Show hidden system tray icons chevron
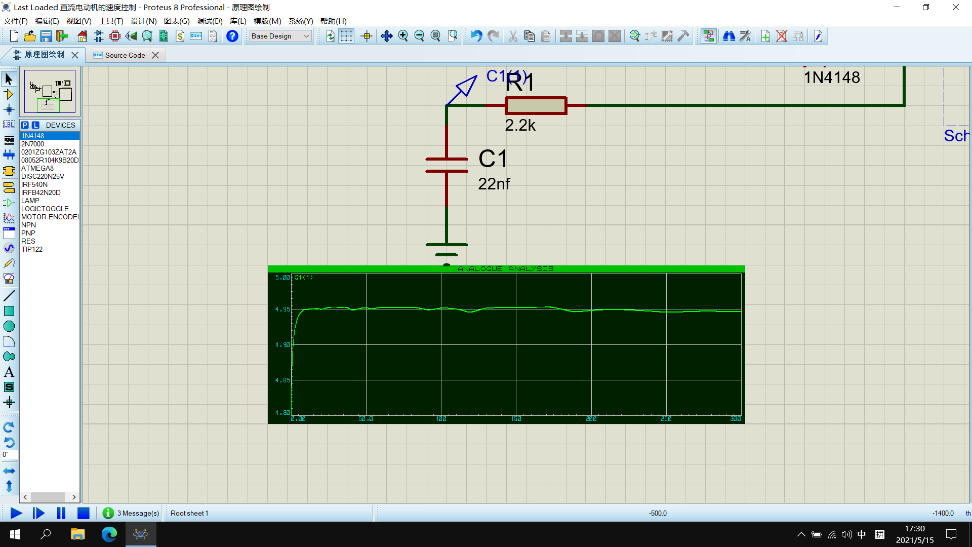 (801, 534)
